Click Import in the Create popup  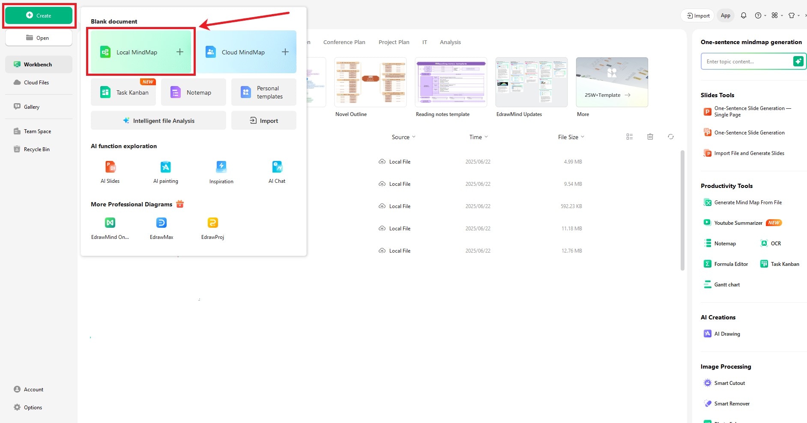point(264,120)
